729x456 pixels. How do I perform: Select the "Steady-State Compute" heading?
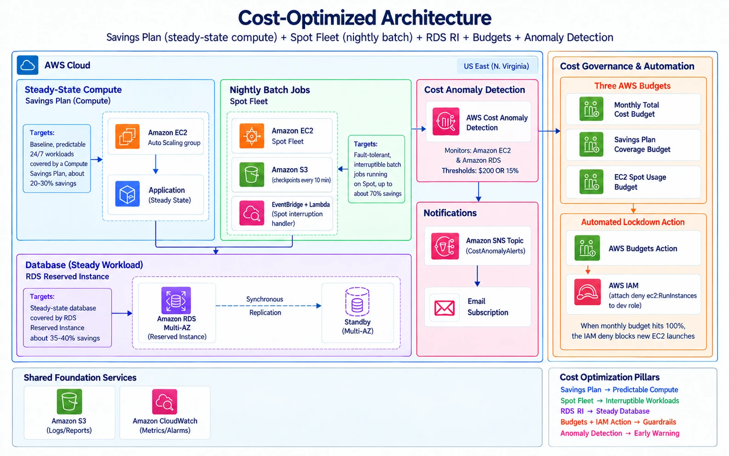(73, 90)
